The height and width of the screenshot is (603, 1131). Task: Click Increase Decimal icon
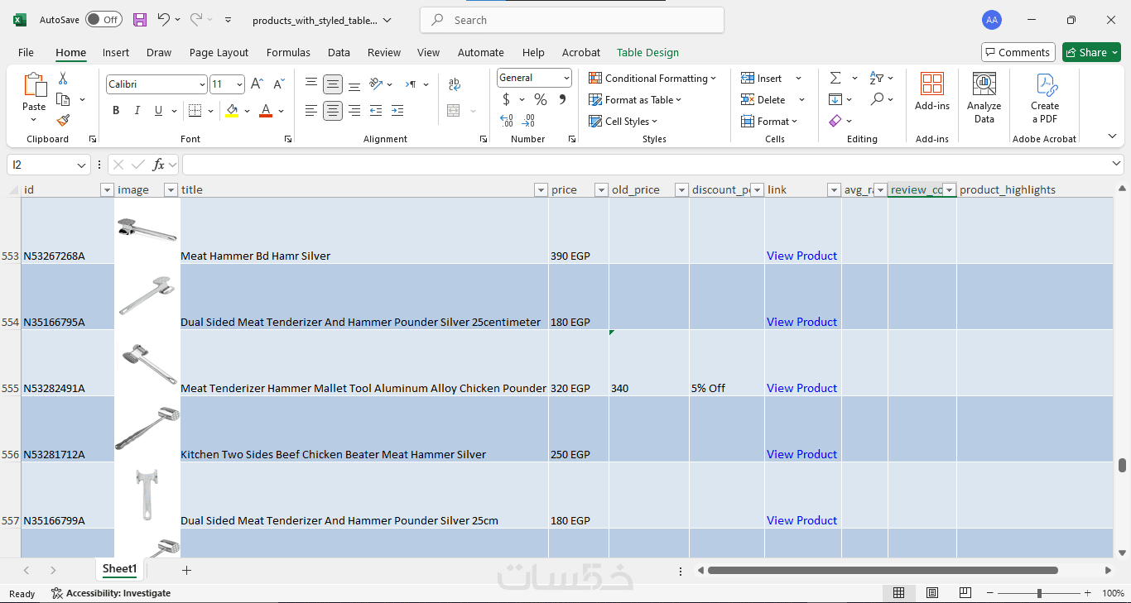coord(507,121)
